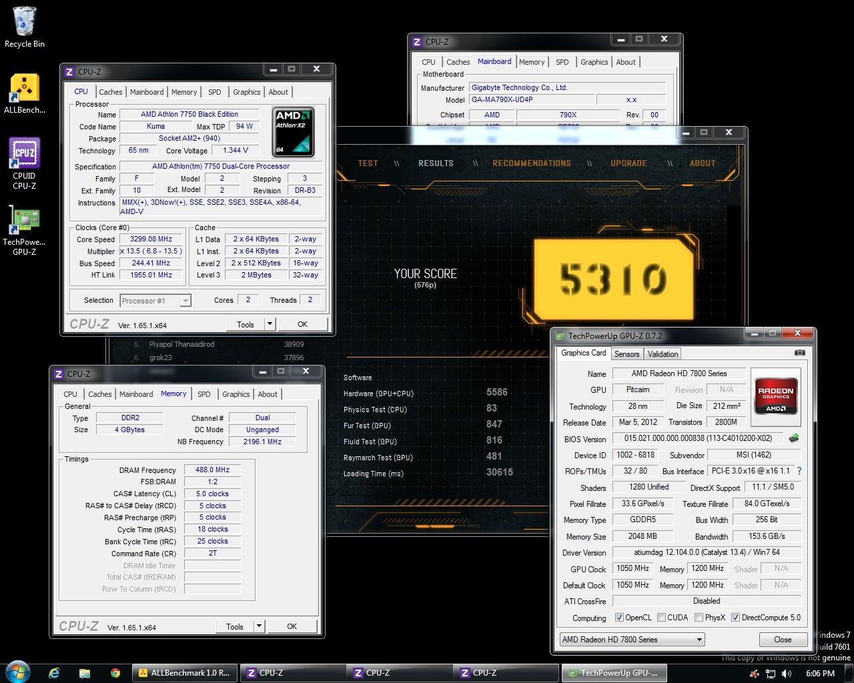Click the GPU Name field AMD Radeon HD 7800 Series
Screen dimensions: 854x683
point(679,374)
